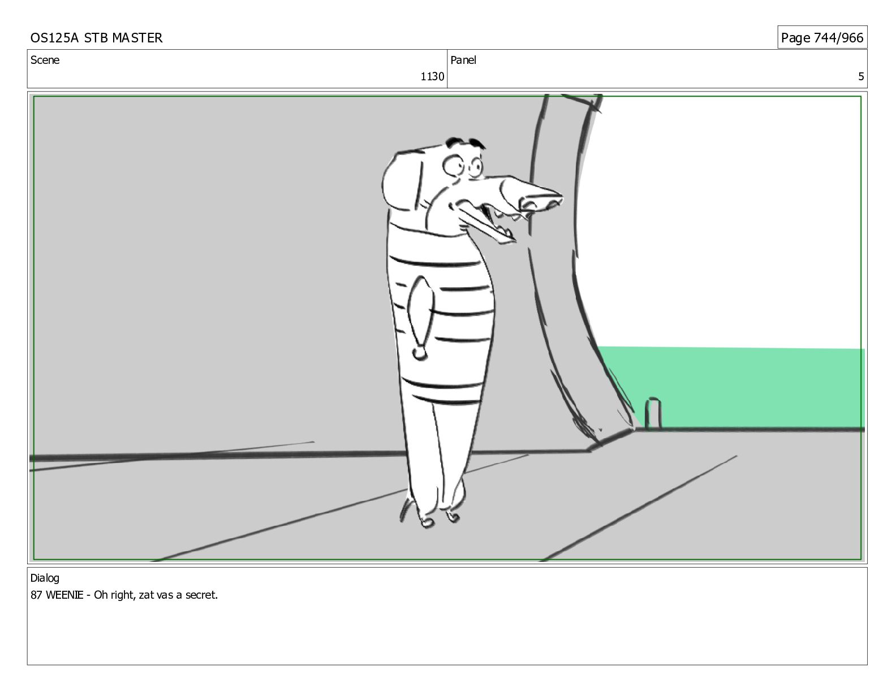The height and width of the screenshot is (692, 896).
Task: Click the panel number 5
Action: pyautogui.click(x=861, y=77)
